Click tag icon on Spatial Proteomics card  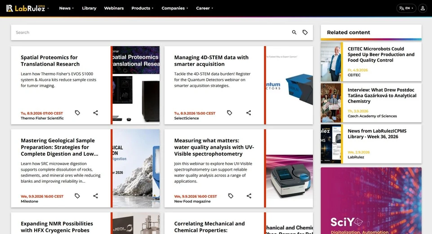tap(77, 113)
